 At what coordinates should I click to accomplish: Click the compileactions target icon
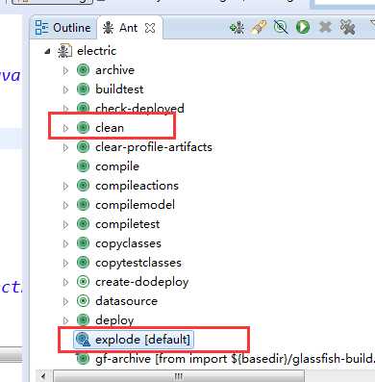tap(83, 186)
